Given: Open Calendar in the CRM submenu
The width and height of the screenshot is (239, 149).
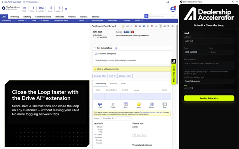Looking at the screenshot, I should click(45, 20).
